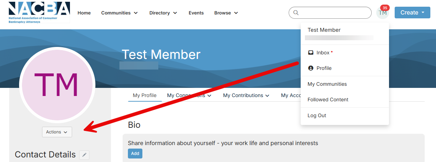Viewport: 436px width, 162px height.
Task: Click the Add bio button
Action: tap(135, 154)
